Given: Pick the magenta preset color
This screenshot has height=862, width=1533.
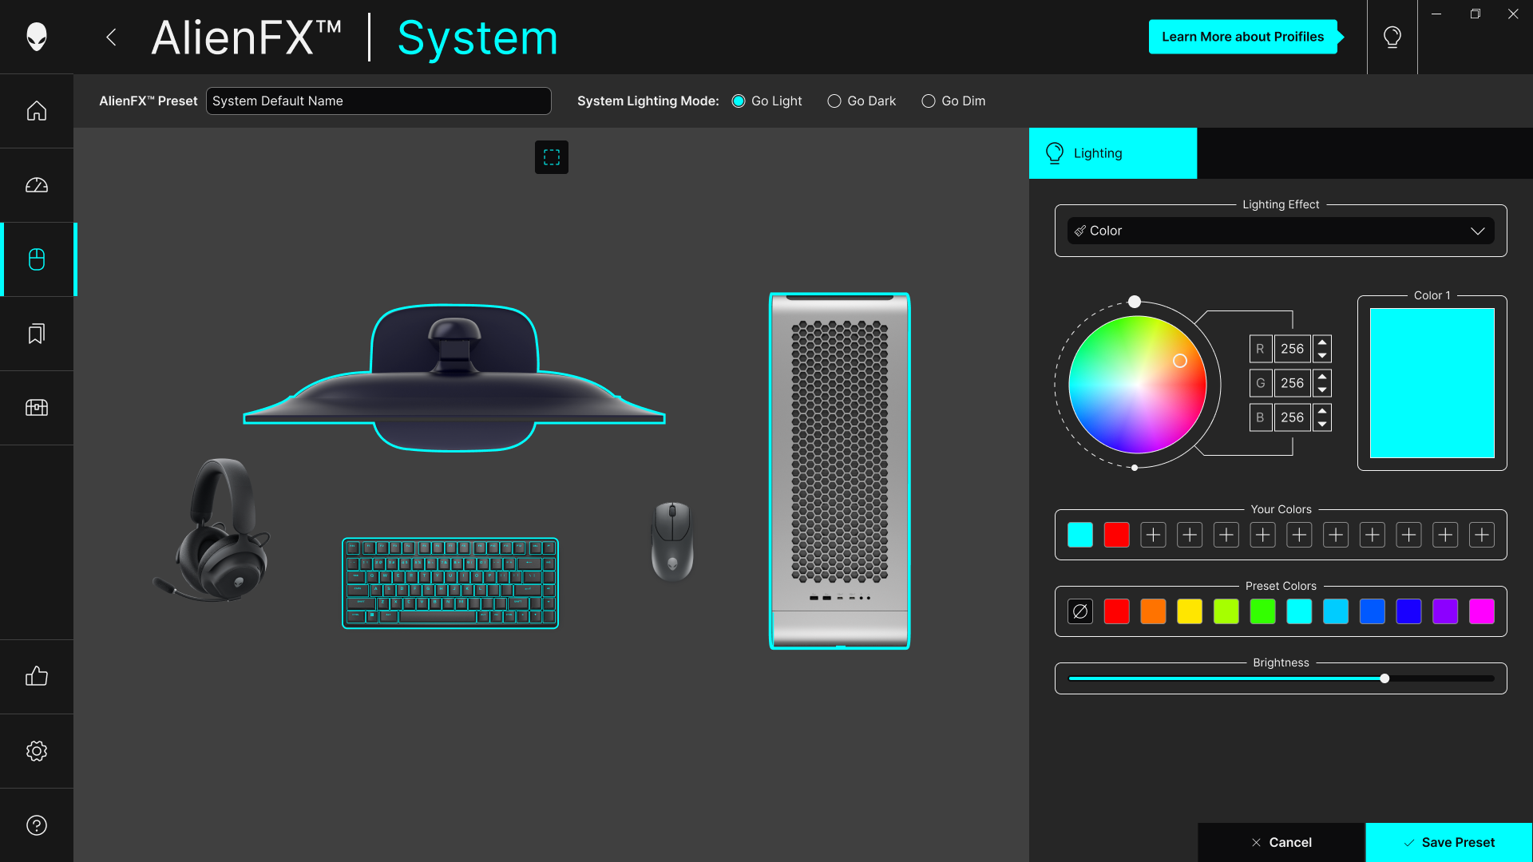Looking at the screenshot, I should [x=1482, y=611].
